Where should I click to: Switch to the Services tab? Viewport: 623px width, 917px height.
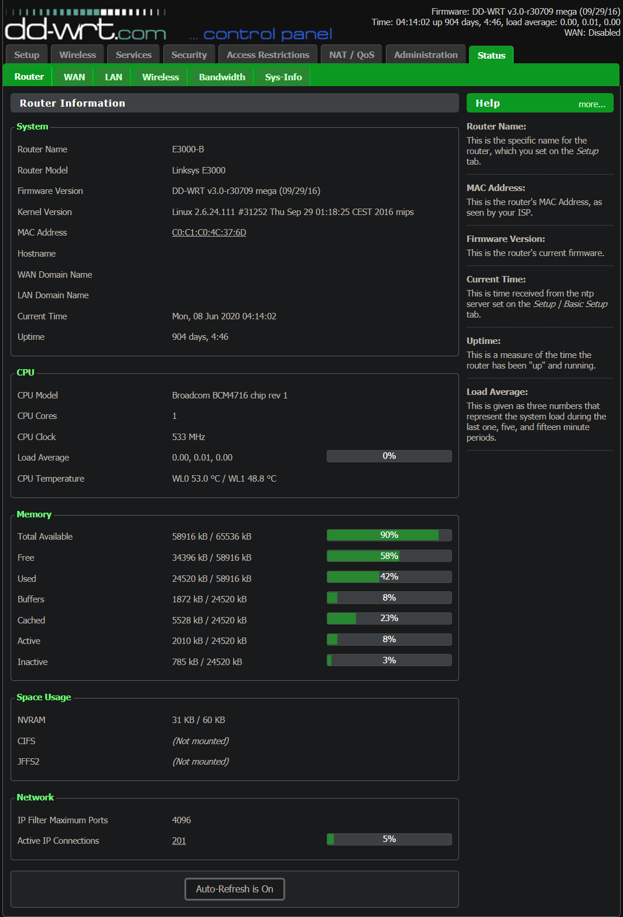tap(133, 54)
